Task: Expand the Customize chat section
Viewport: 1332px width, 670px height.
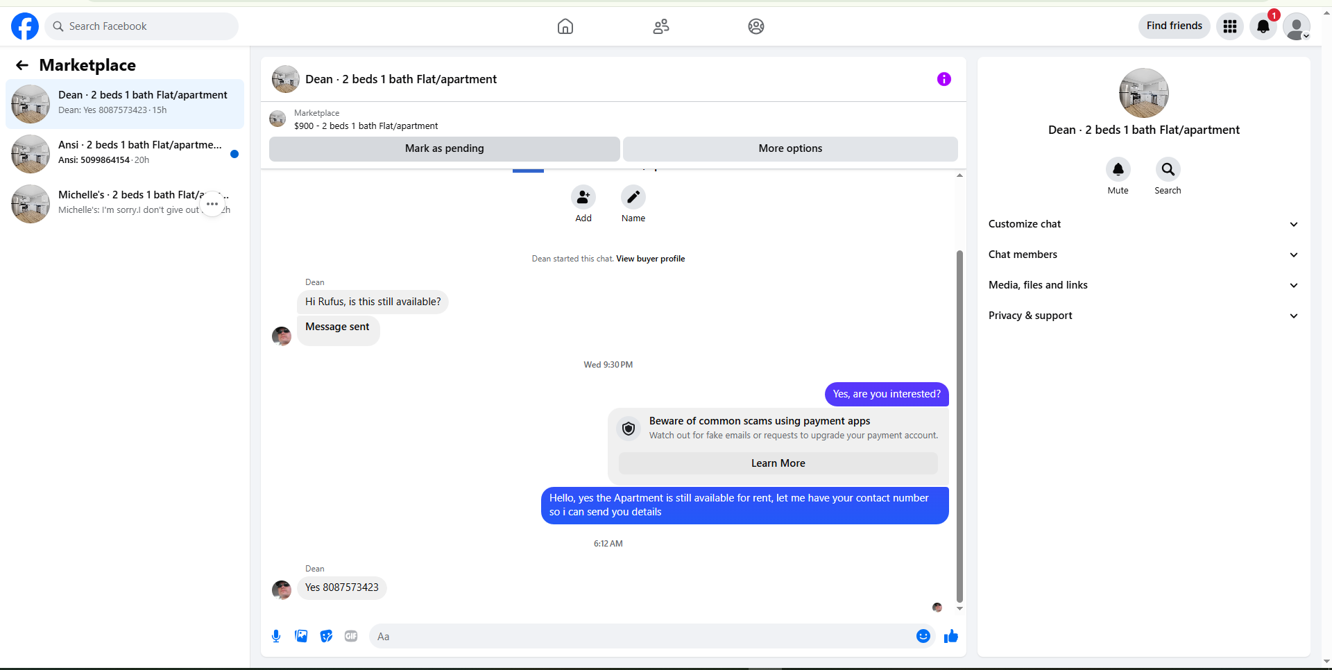Action: coord(1144,224)
